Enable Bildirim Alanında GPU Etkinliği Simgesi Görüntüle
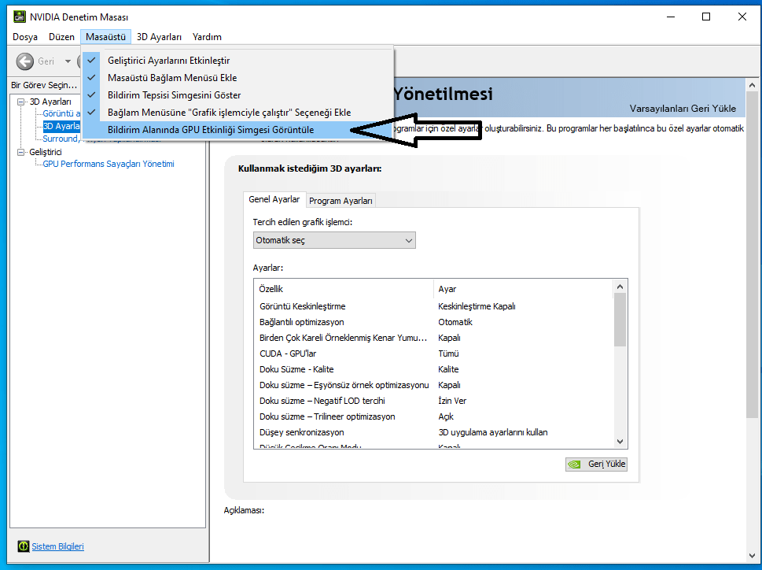The image size is (762, 570). coord(237,130)
